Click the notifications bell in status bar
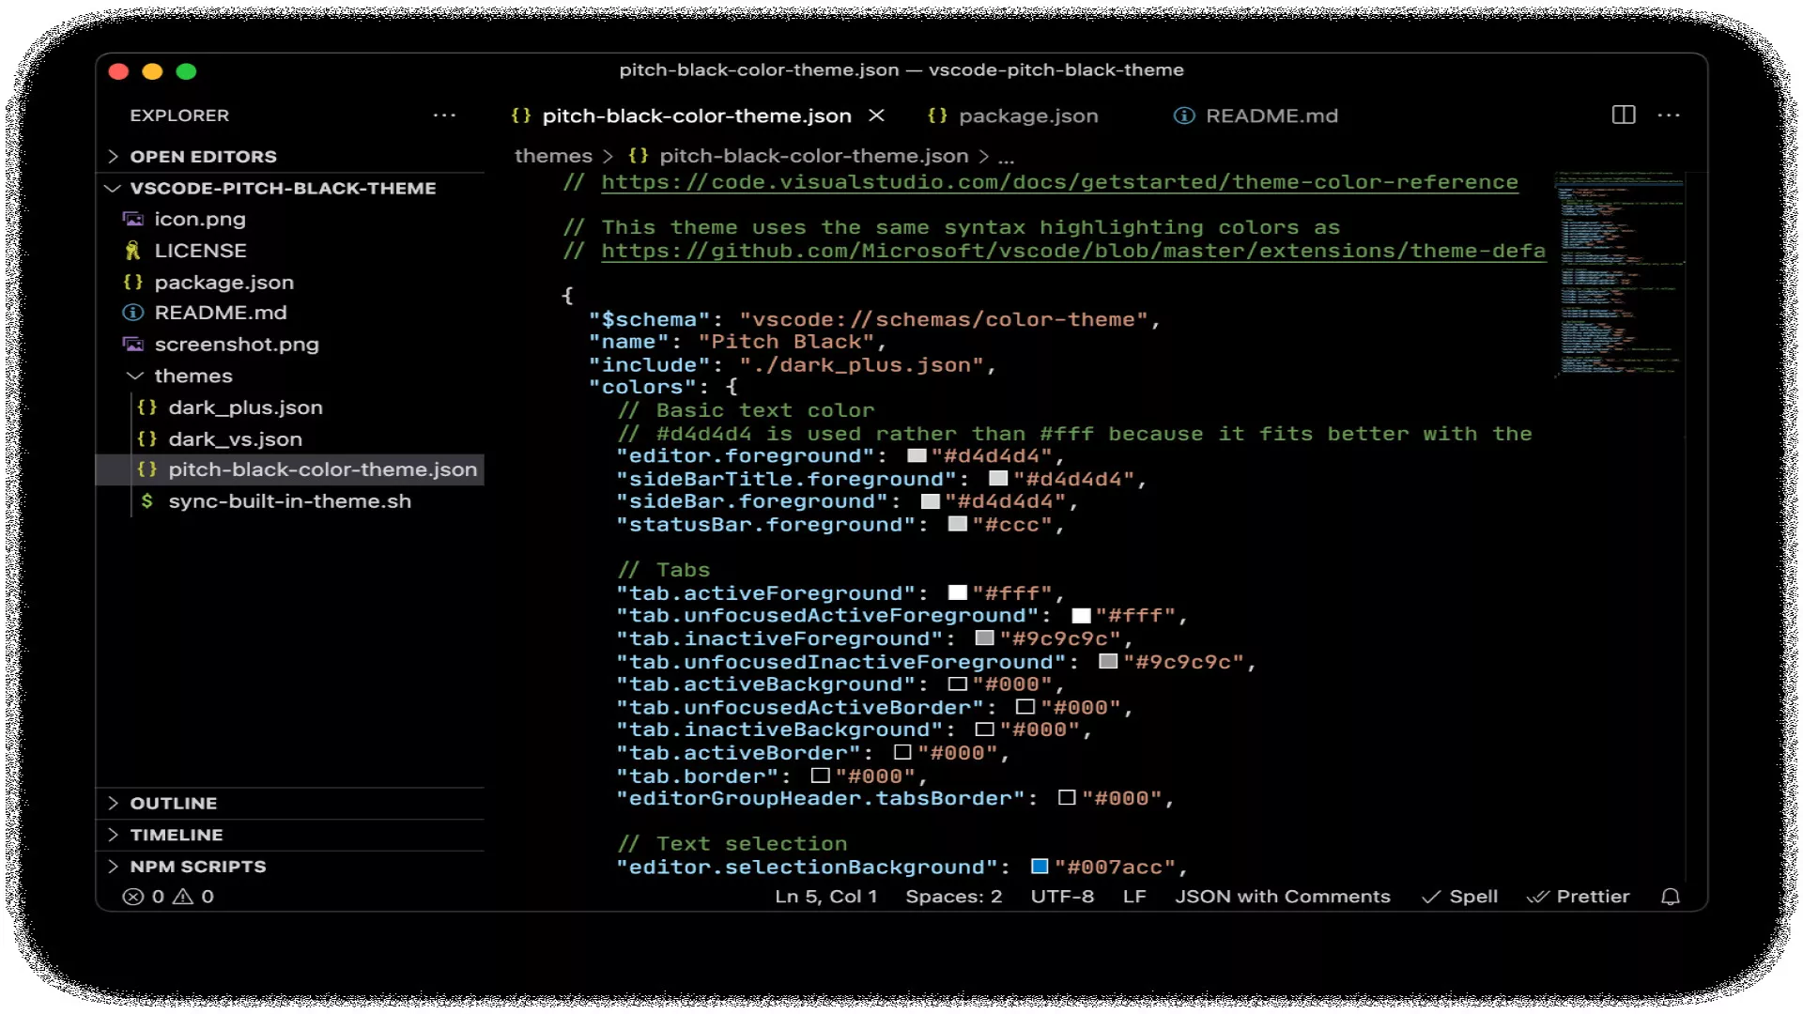The width and height of the screenshot is (1803, 1014). tap(1670, 897)
